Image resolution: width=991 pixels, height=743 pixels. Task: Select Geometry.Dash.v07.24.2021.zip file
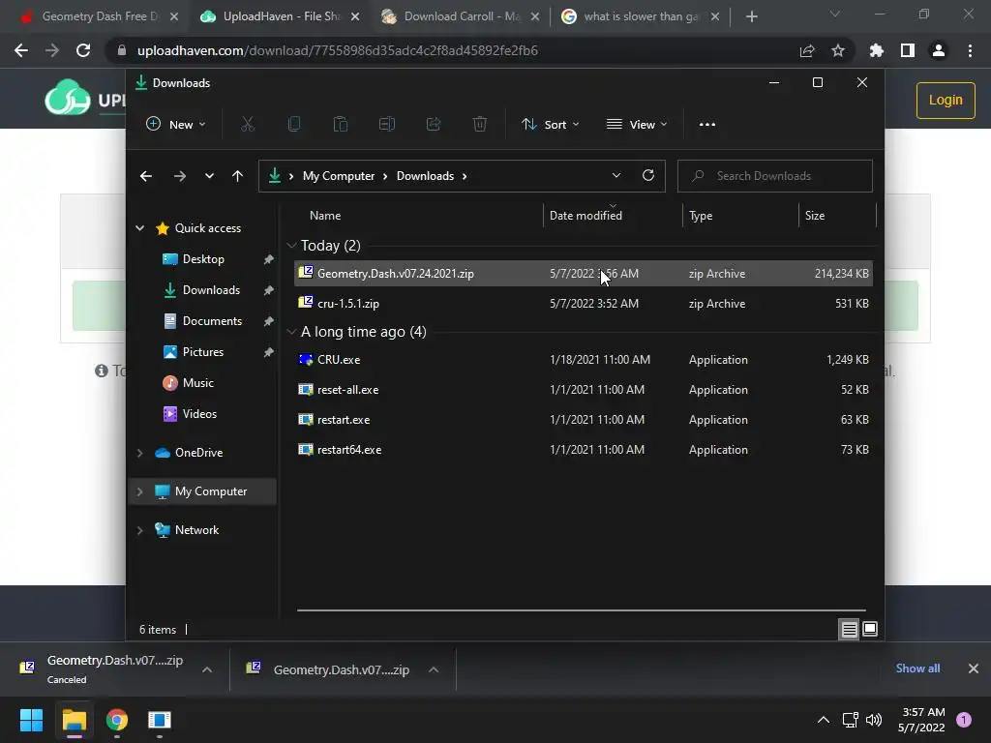coord(584,274)
